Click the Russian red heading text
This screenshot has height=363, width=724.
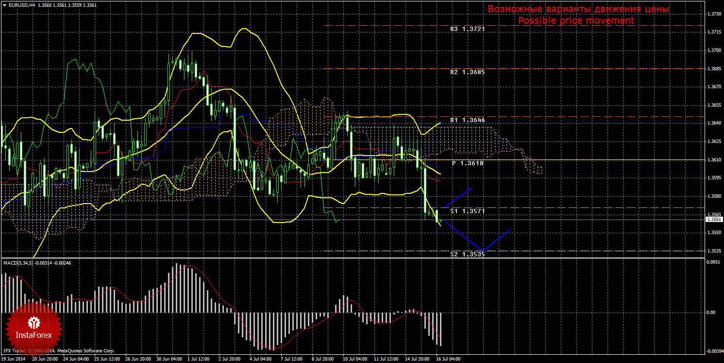point(579,9)
